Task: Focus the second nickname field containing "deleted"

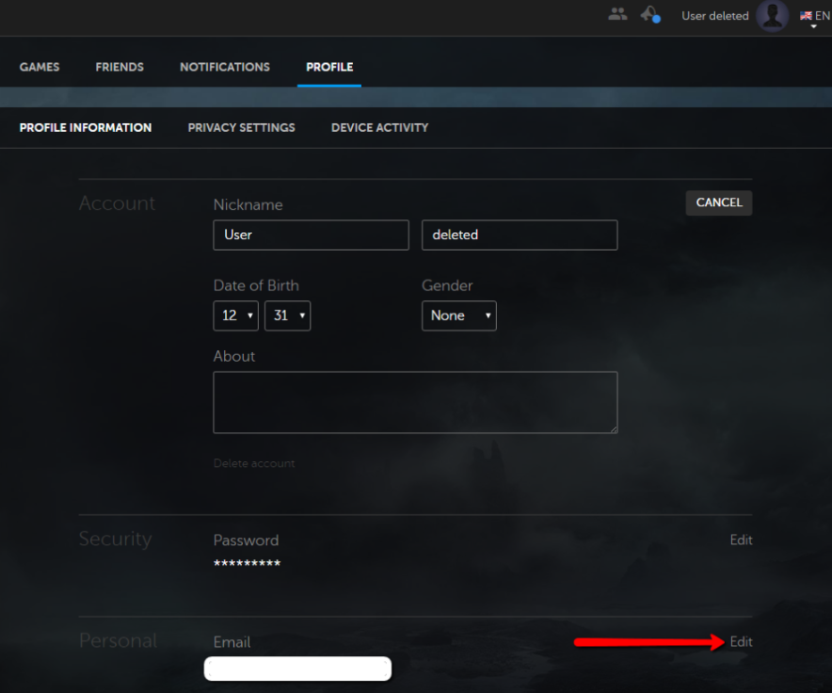Action: point(520,234)
